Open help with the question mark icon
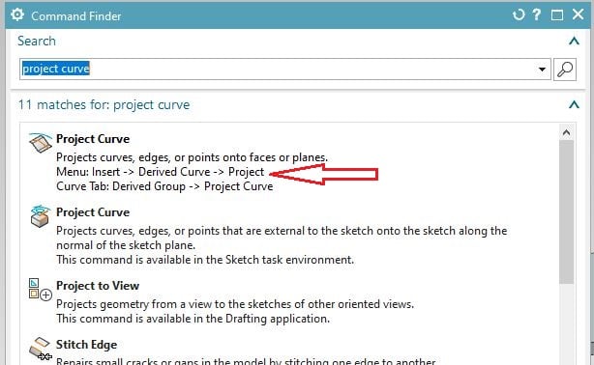This screenshot has height=365, width=594. click(x=536, y=14)
